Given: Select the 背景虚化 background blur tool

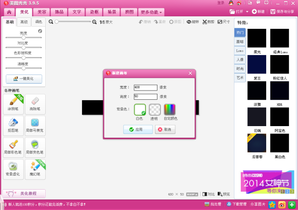Looking at the screenshot, I should pyautogui.click(x=13, y=169).
